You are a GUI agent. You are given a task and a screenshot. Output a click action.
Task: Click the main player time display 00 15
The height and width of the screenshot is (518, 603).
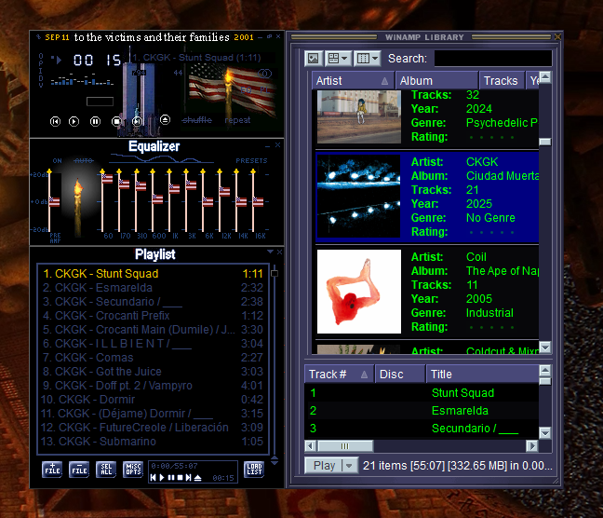tap(98, 60)
